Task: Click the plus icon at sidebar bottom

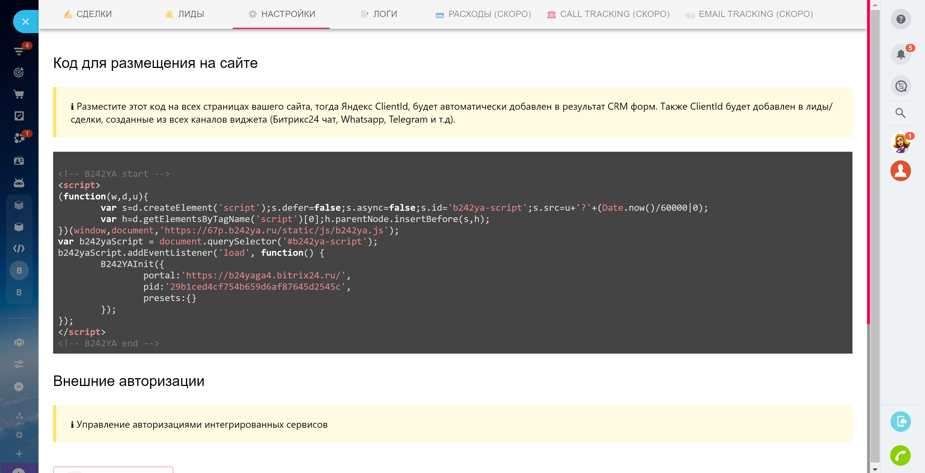Action: coord(19,454)
